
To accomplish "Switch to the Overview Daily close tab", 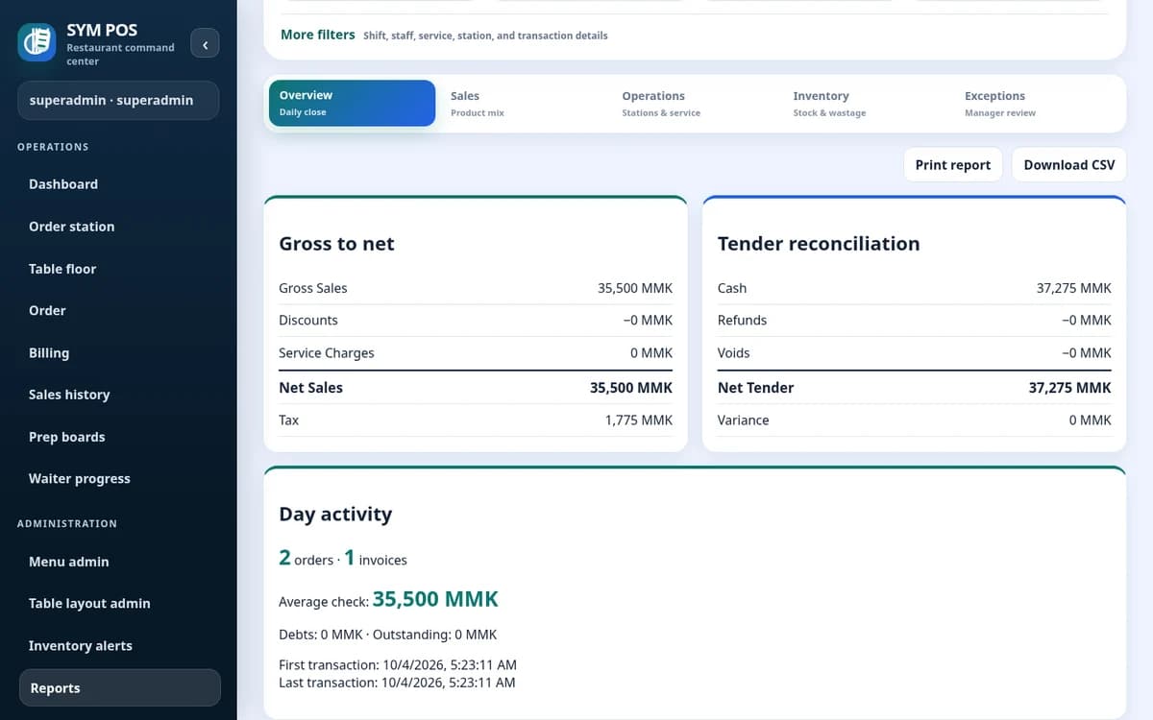I will (x=352, y=104).
